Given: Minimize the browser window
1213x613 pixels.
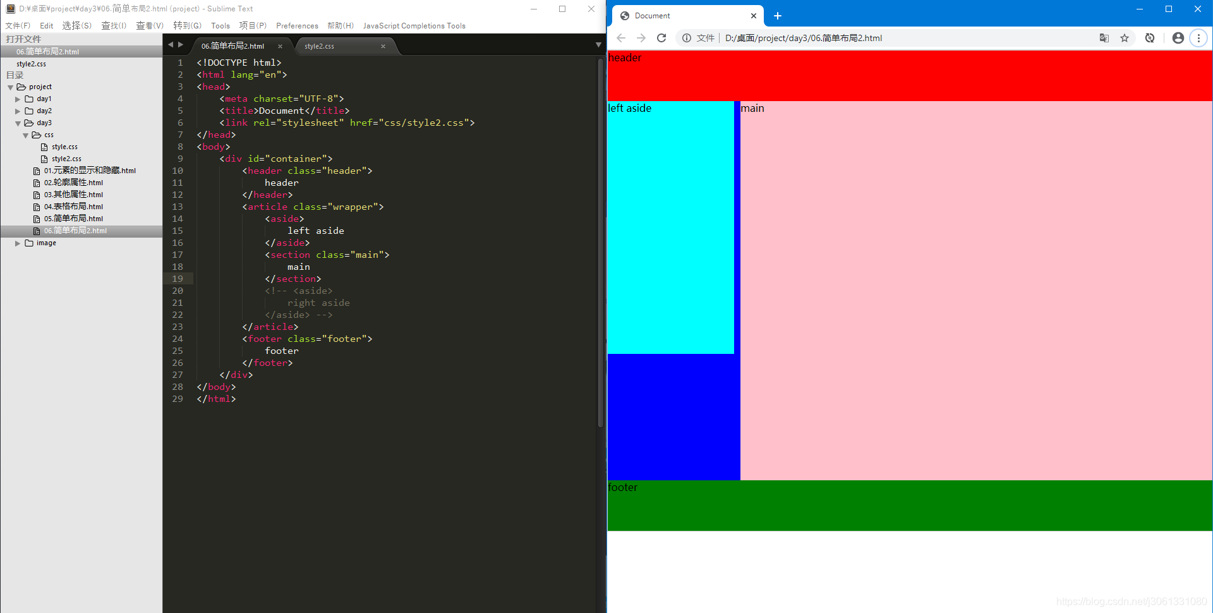Looking at the screenshot, I should pyautogui.click(x=1140, y=9).
